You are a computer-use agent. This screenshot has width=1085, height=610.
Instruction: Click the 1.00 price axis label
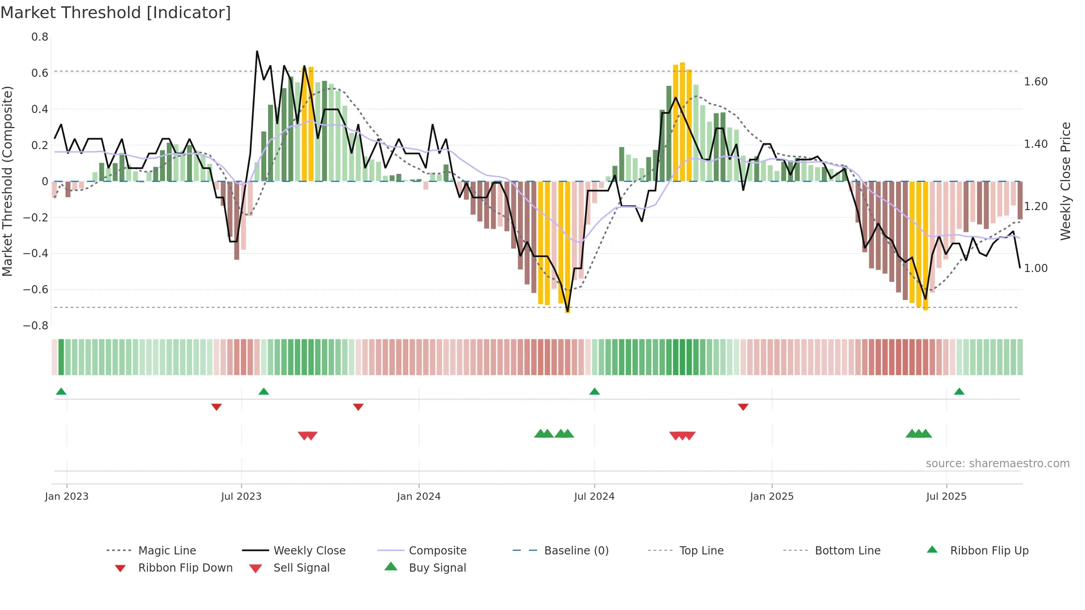[1036, 268]
